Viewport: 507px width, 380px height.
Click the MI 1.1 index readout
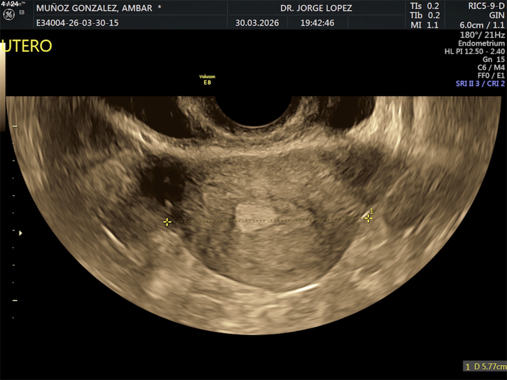(x=424, y=25)
